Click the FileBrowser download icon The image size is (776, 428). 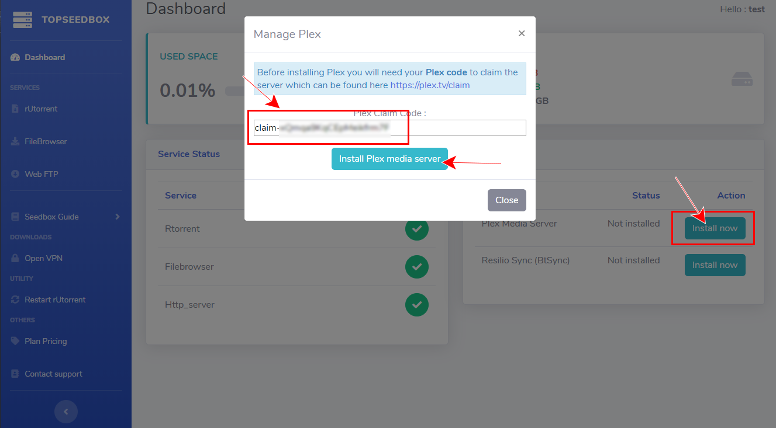click(x=15, y=141)
